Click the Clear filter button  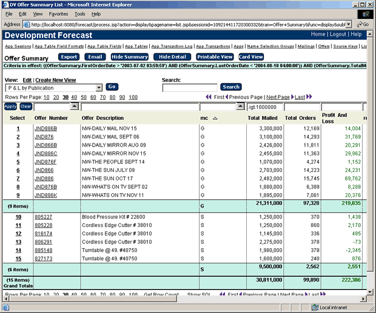(x=25, y=107)
